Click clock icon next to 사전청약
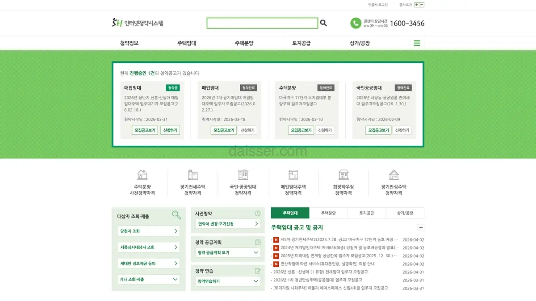This screenshot has height=301, width=536. (257, 214)
